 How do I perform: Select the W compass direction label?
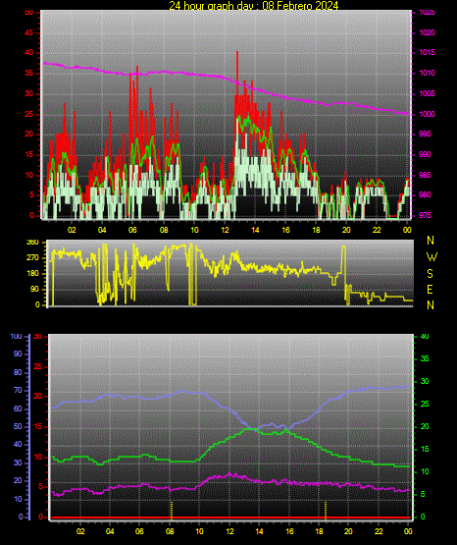pyautogui.click(x=432, y=257)
